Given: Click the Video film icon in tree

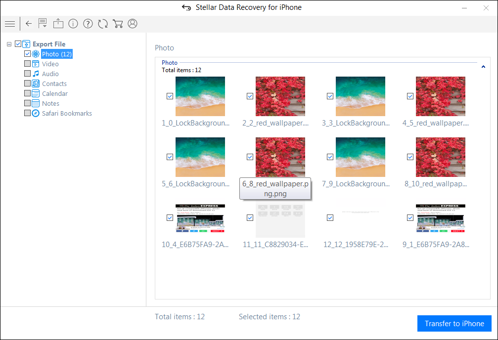Looking at the screenshot, I should [36, 64].
